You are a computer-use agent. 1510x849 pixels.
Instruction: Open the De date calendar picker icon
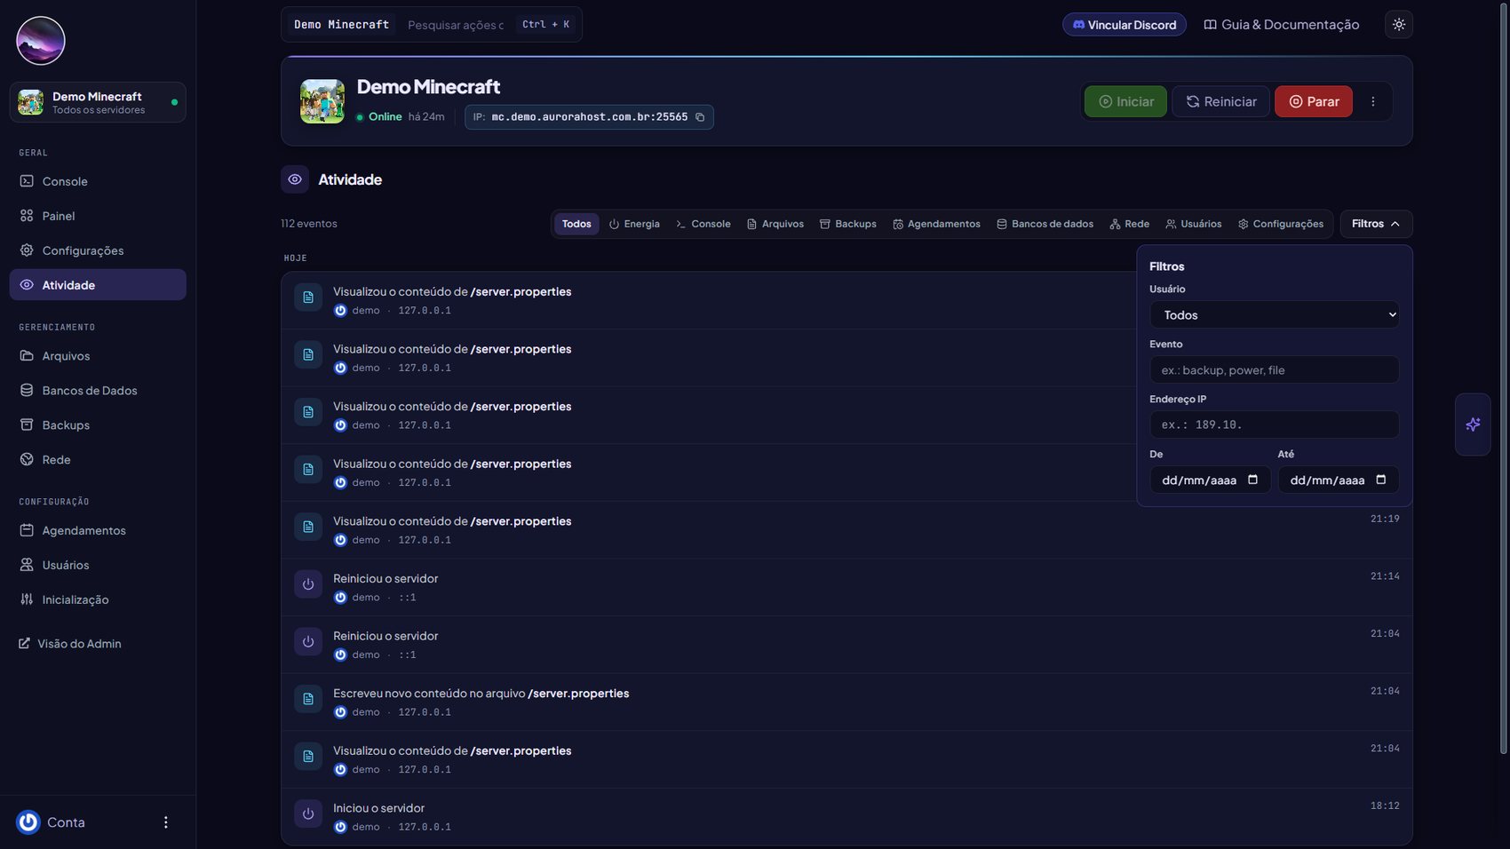[x=1252, y=480]
